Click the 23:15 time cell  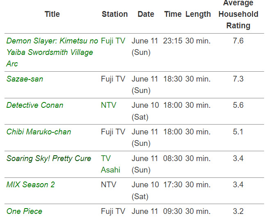pyautogui.click(x=172, y=41)
